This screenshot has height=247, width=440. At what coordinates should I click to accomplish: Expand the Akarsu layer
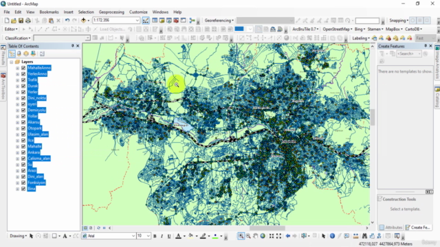tap(17, 122)
